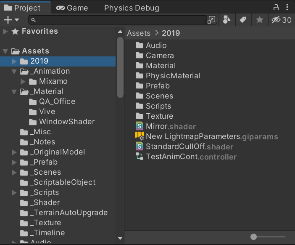Open the Scripts folder in file list

pos(153,106)
